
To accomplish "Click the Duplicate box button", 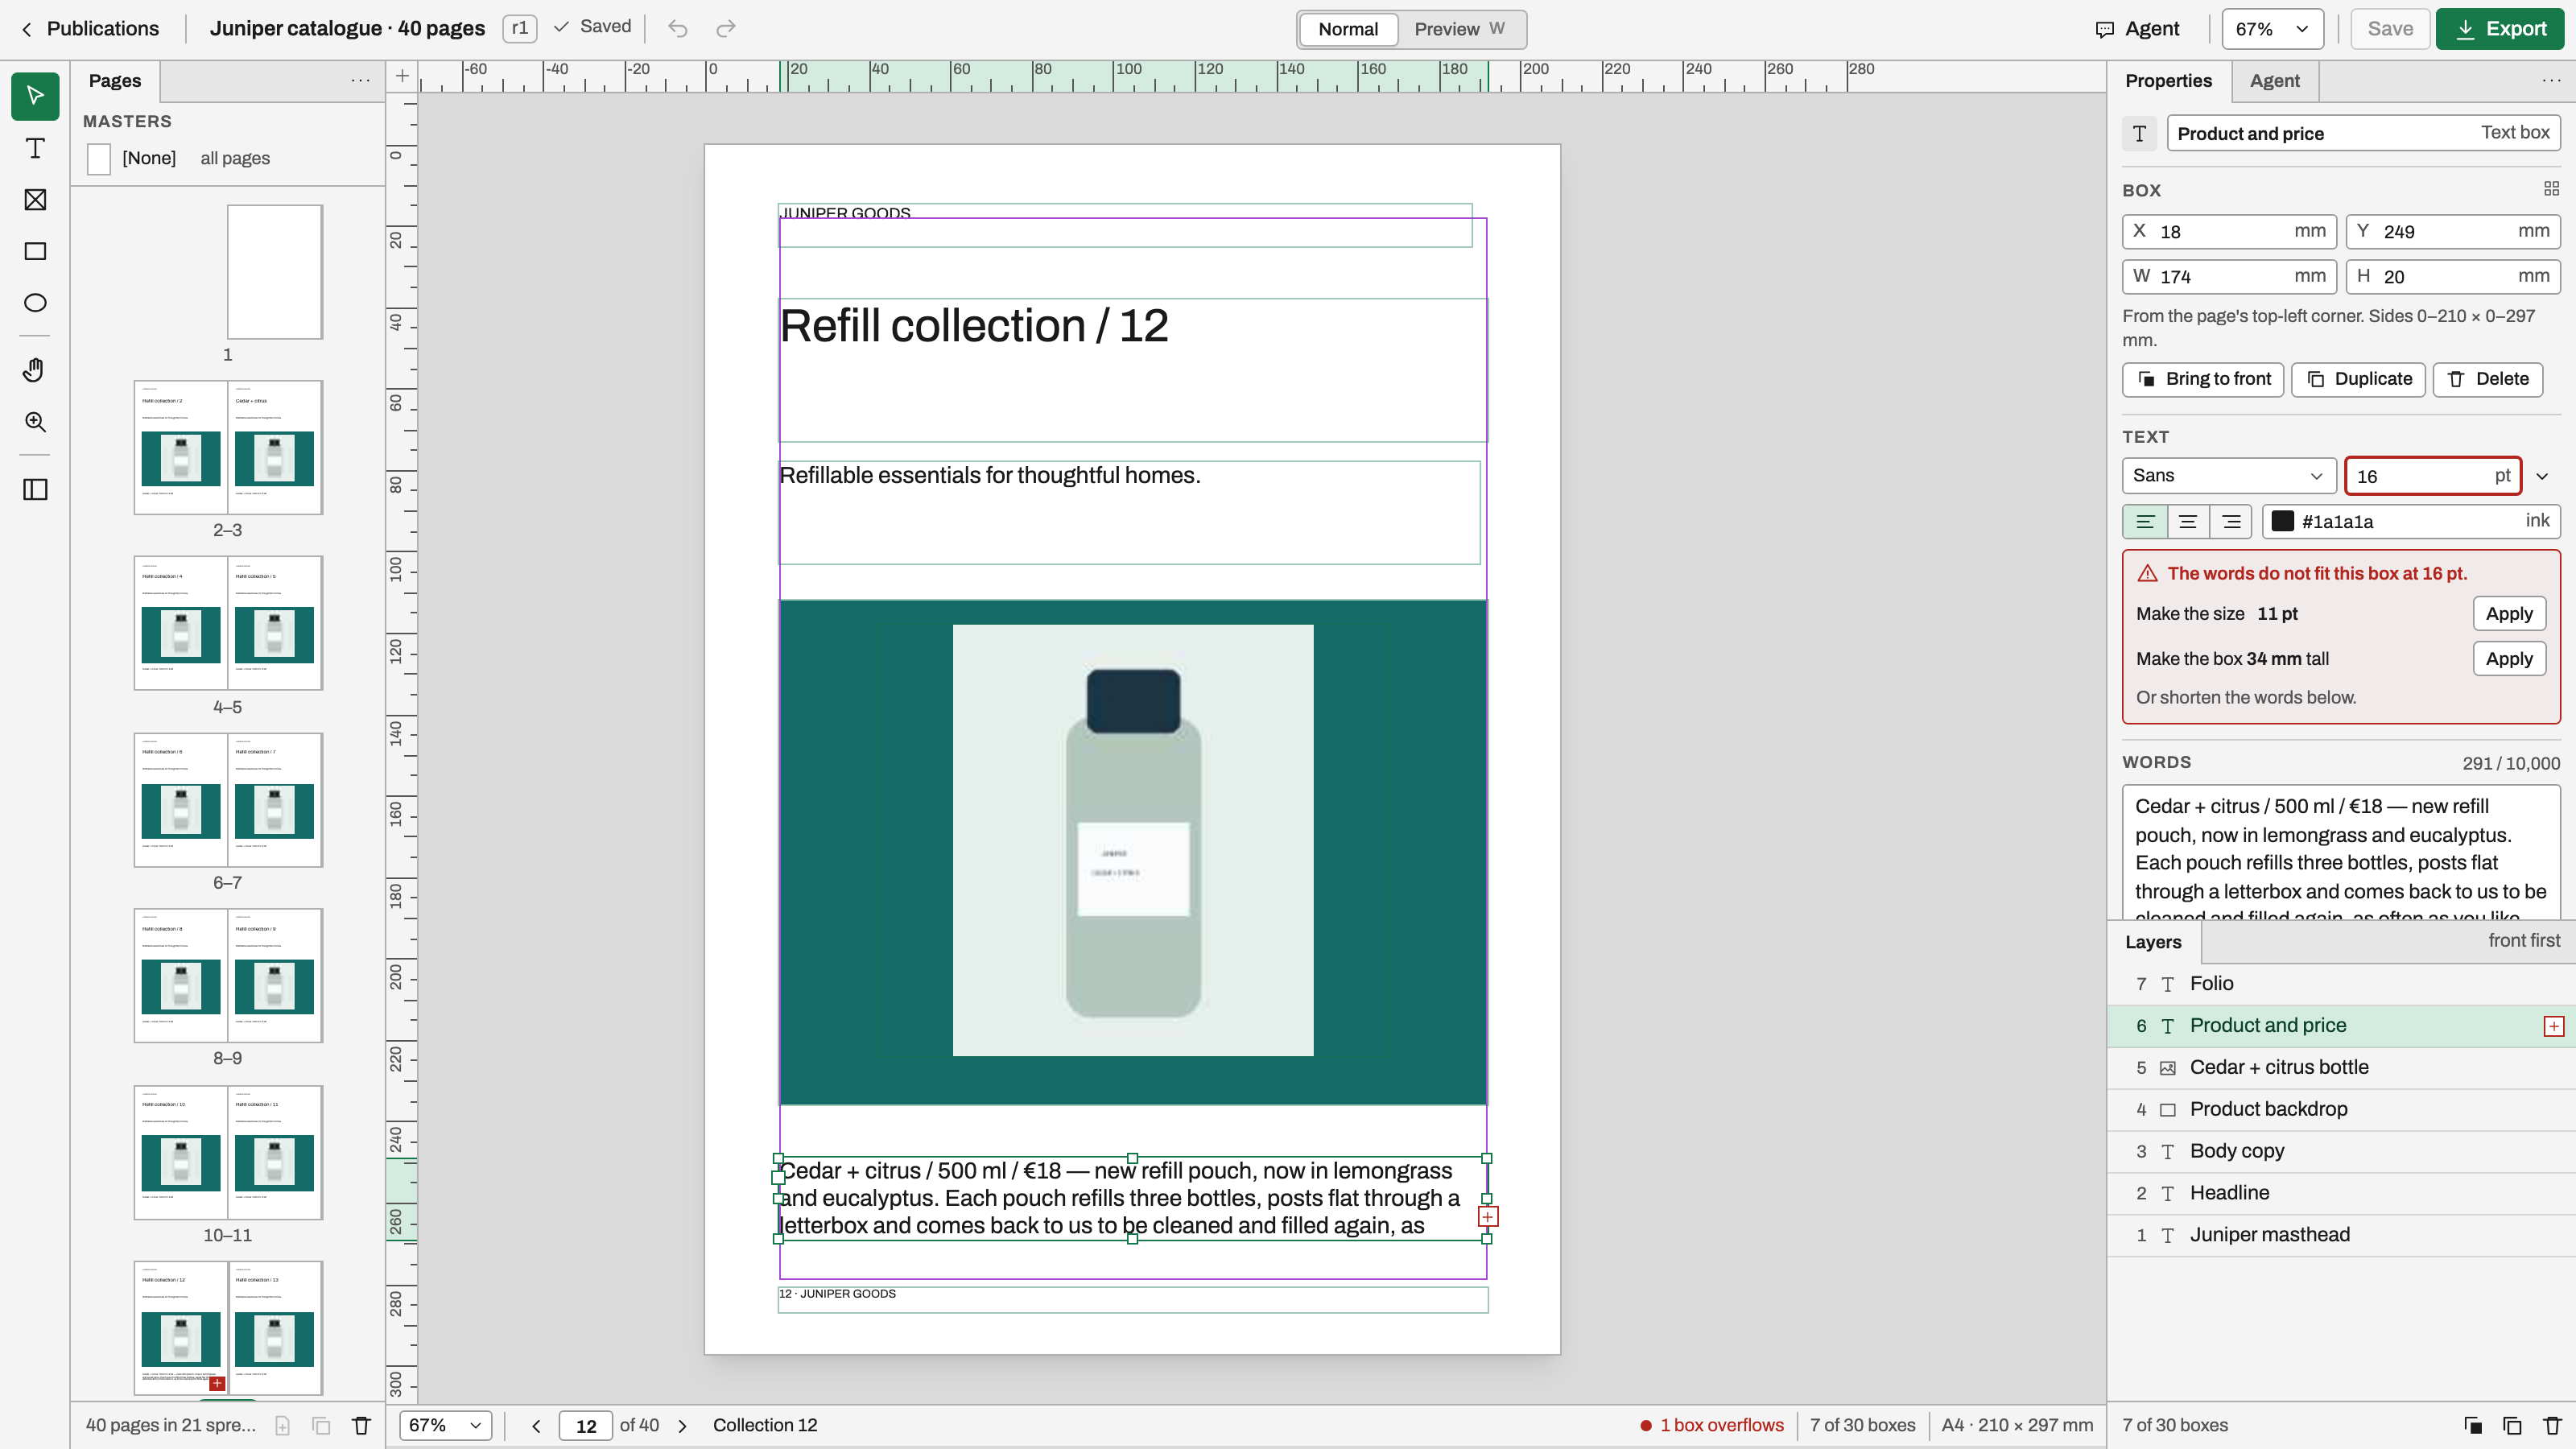I will point(2358,379).
